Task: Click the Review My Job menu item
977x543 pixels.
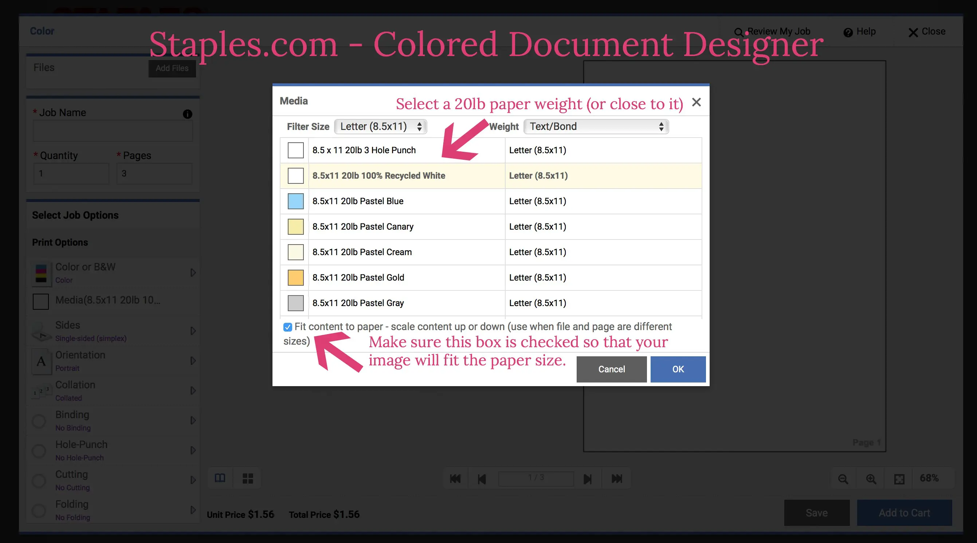Action: [773, 31]
